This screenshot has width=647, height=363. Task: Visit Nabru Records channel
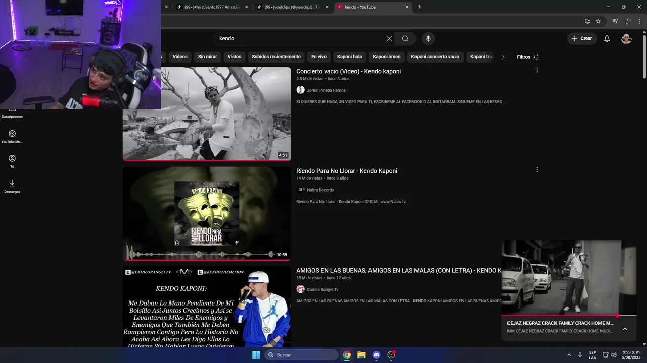pos(320,190)
